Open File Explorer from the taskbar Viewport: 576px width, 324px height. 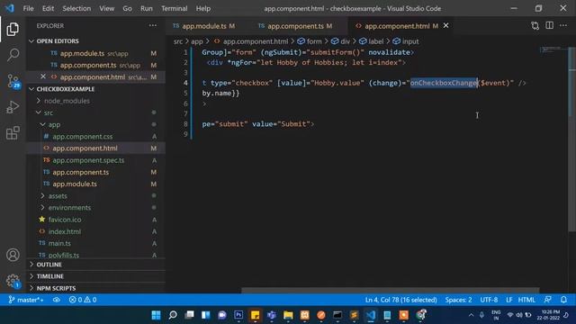pos(288,315)
